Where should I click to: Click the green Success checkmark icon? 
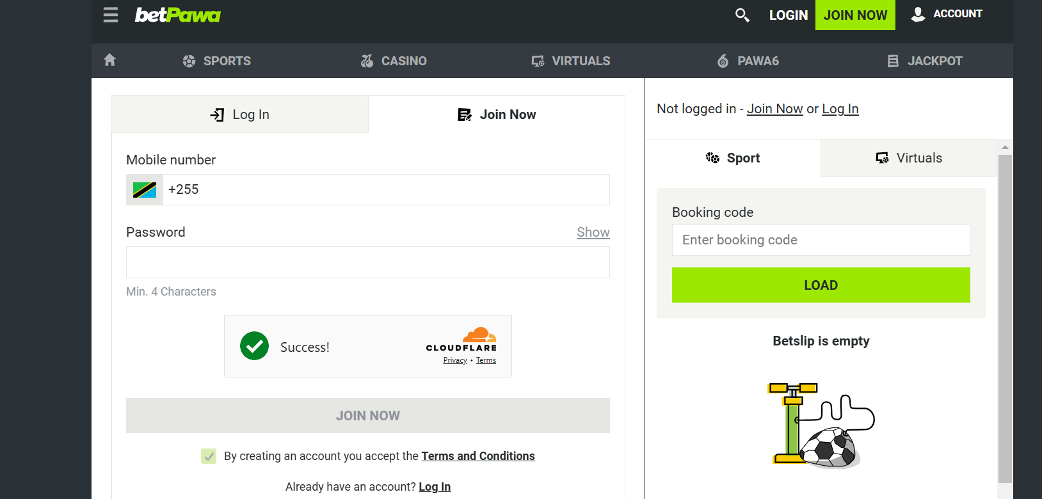[254, 346]
